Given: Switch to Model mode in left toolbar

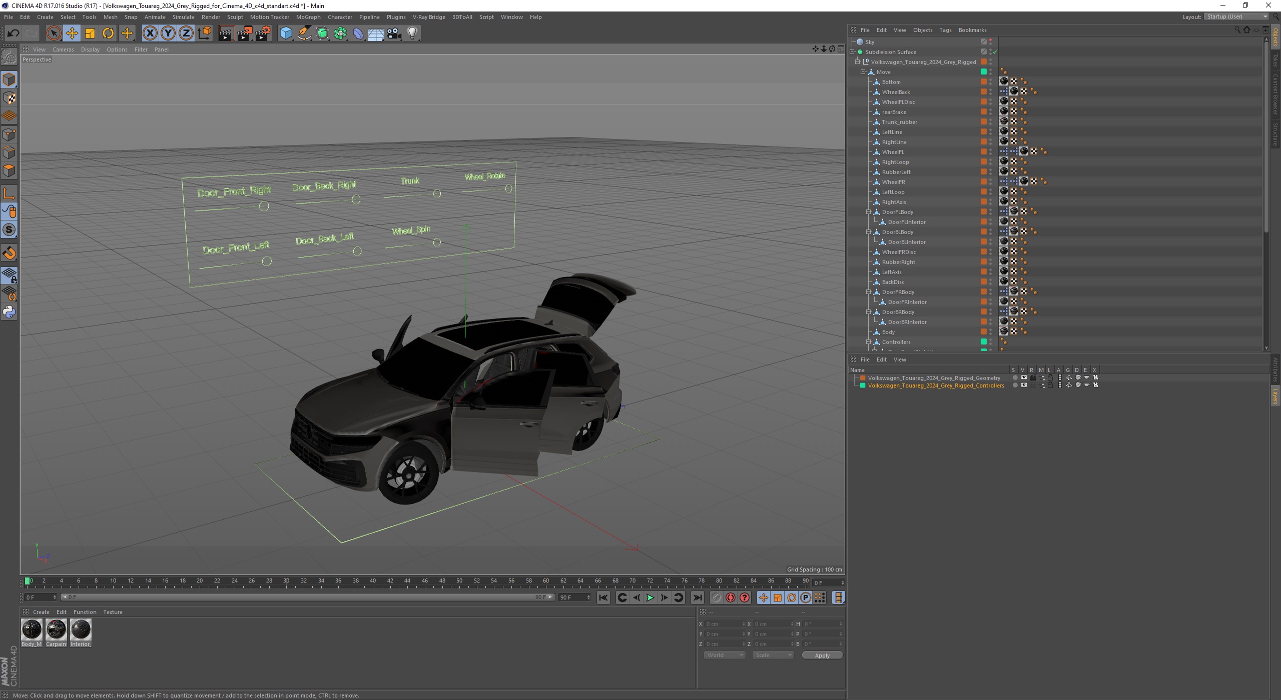Looking at the screenshot, I should tap(9, 79).
